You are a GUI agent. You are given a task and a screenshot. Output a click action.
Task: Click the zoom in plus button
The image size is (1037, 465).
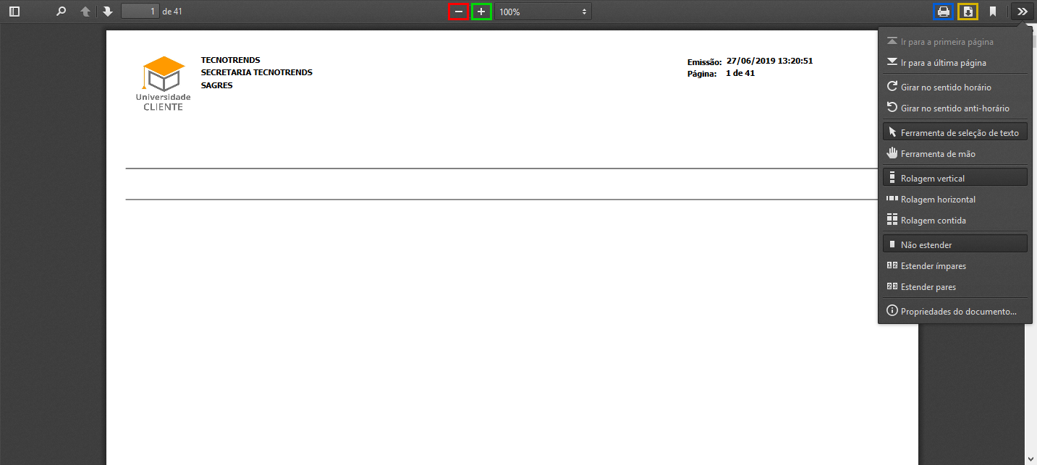point(481,12)
